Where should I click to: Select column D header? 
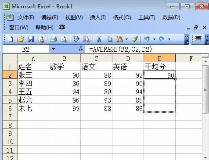coord(128,58)
